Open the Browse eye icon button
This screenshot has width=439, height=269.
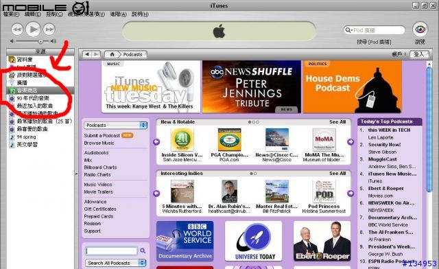point(420,30)
